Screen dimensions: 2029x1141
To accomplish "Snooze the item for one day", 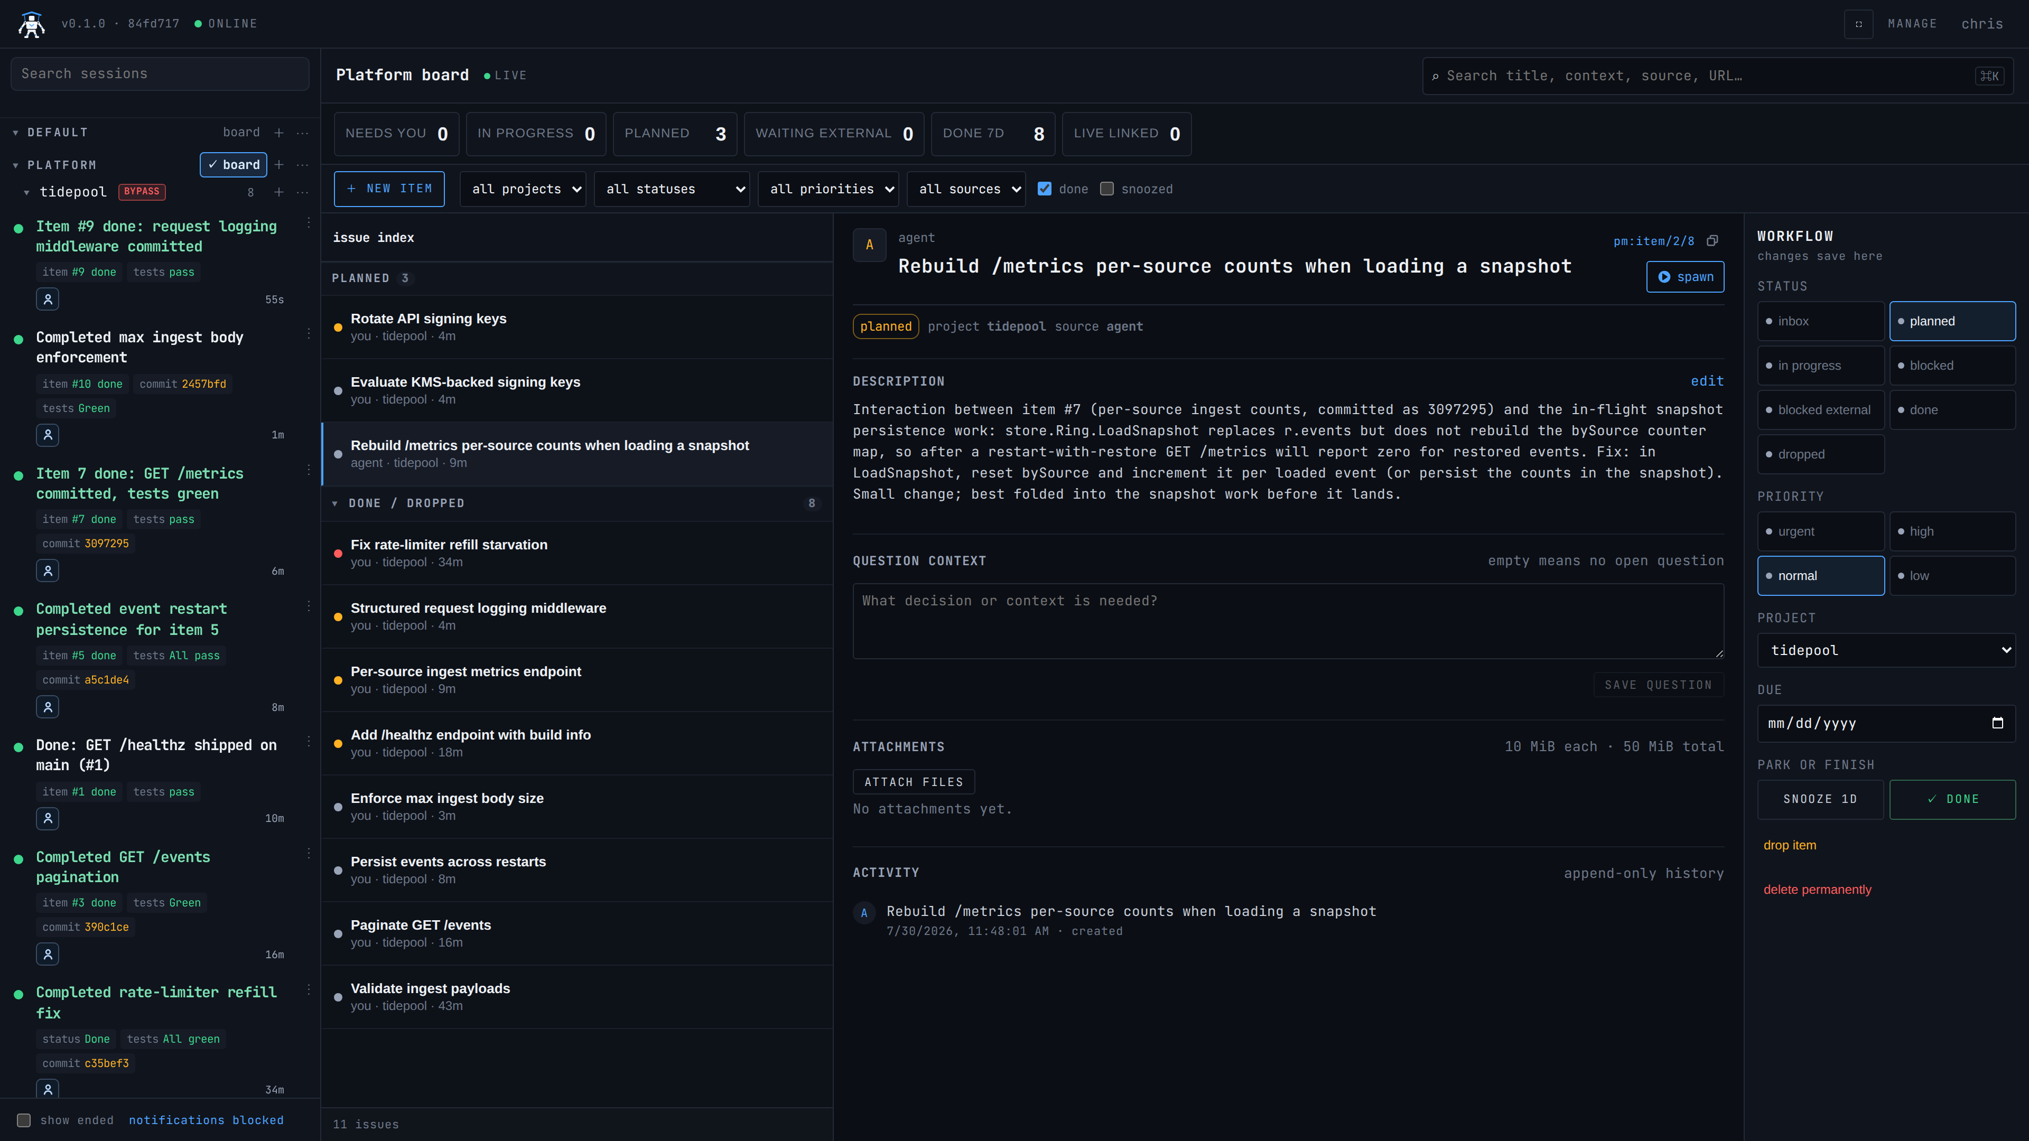I will (x=1820, y=799).
